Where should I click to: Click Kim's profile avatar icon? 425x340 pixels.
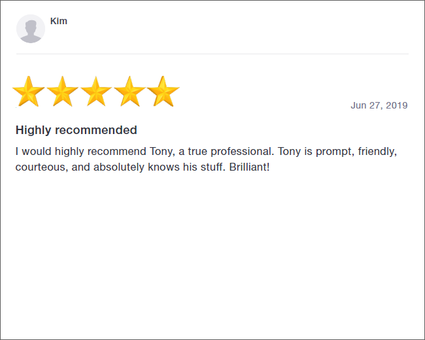[31, 29]
